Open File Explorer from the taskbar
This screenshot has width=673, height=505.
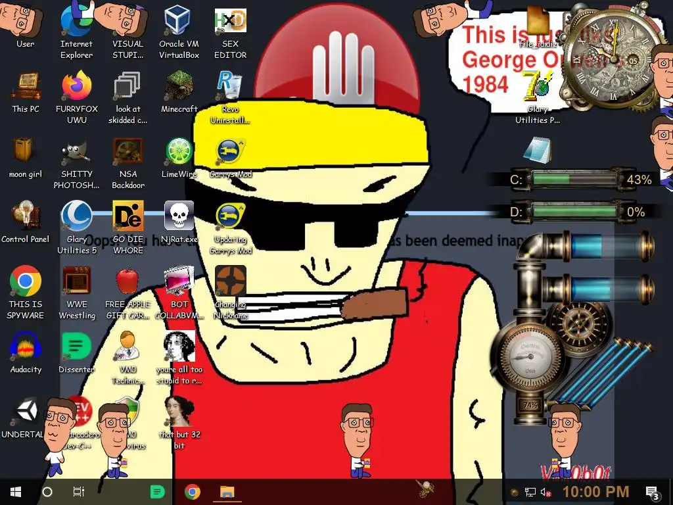227,492
